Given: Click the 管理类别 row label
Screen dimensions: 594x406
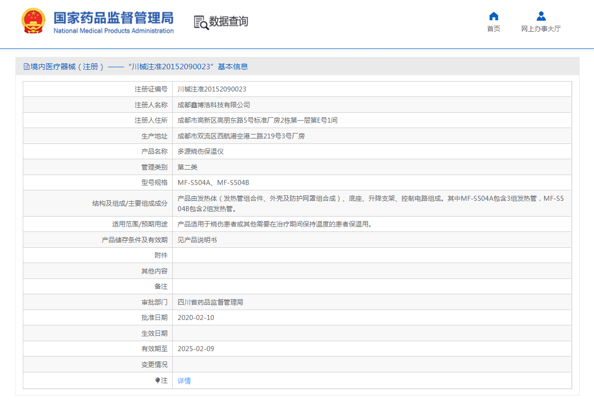Looking at the screenshot, I should click(154, 167).
